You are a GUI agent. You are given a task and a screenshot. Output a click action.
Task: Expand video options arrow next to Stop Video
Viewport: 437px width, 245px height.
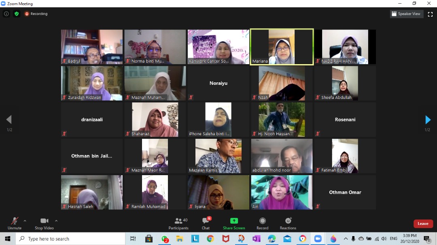[56, 221]
